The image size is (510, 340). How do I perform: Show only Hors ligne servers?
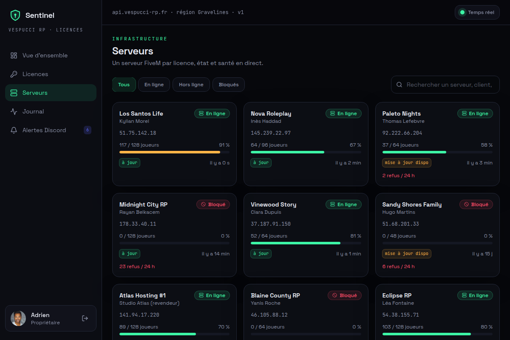191,85
